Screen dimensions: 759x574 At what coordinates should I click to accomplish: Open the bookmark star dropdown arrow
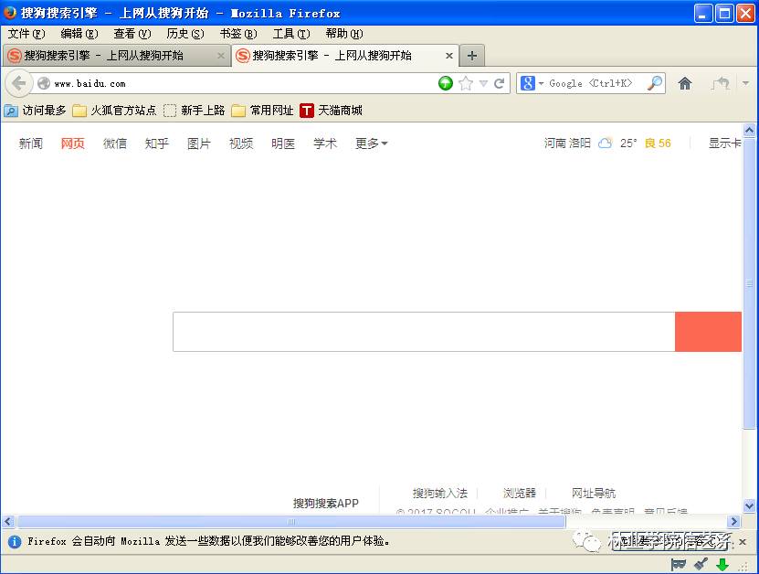(x=483, y=83)
